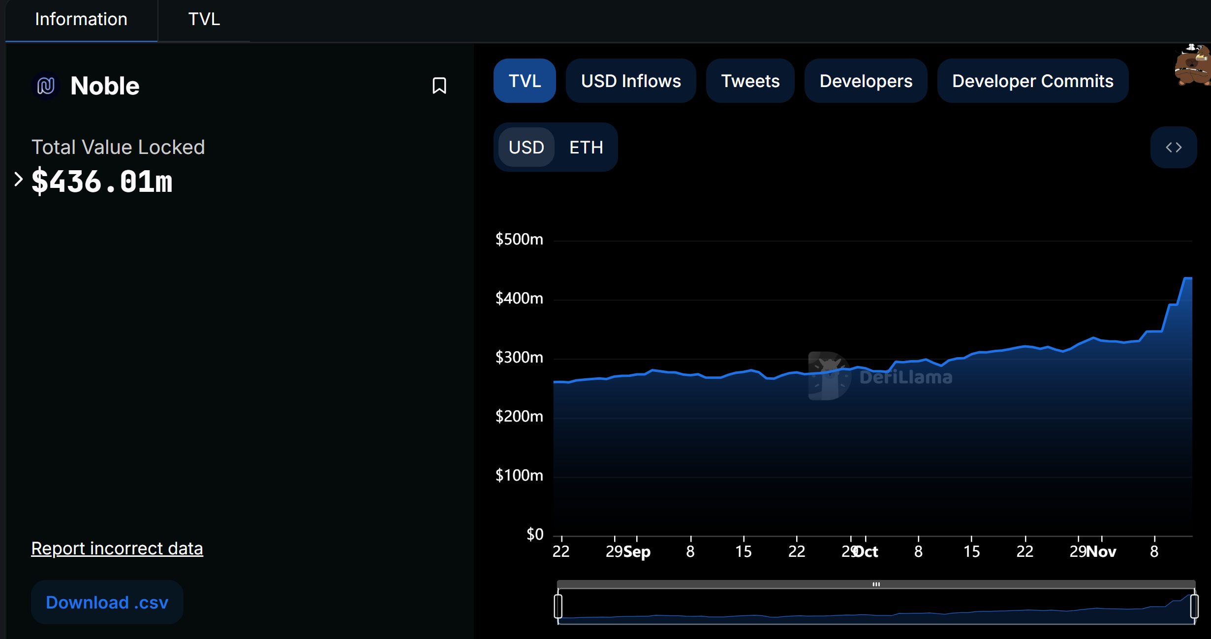The image size is (1211, 639).
Task: Grab right handle of chart range slider
Action: (1194, 606)
